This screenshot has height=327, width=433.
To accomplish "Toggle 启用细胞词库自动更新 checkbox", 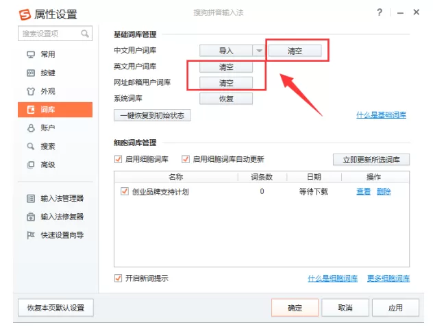I will tap(186, 159).
